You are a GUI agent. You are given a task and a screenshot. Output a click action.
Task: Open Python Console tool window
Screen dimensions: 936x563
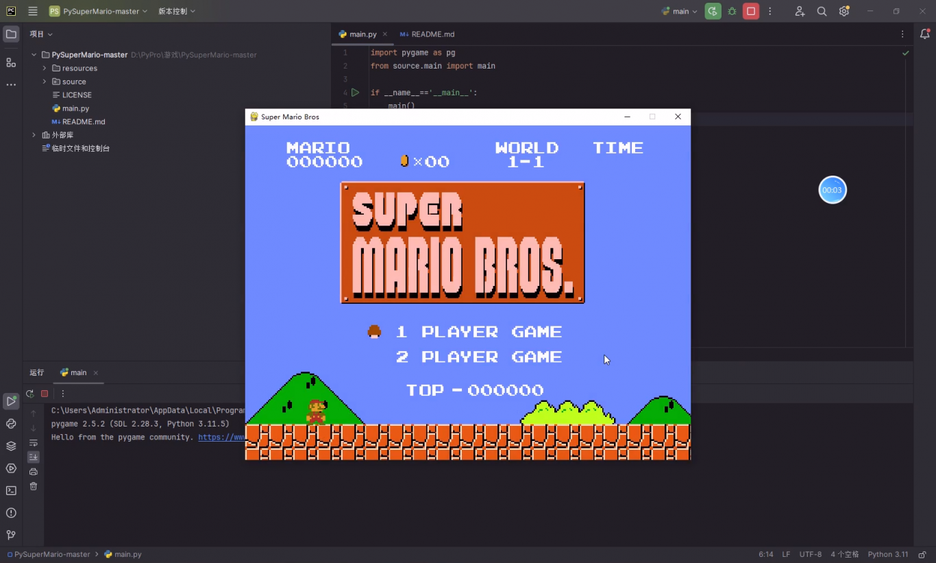(x=11, y=424)
